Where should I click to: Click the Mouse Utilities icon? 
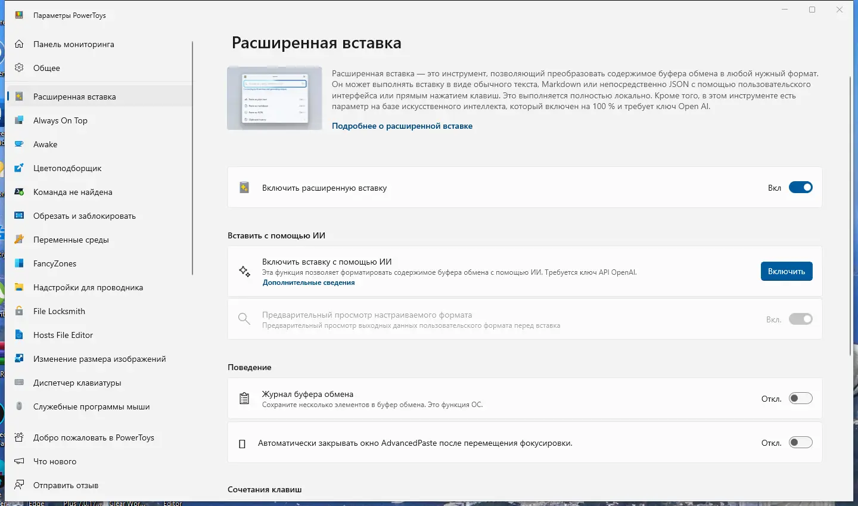pos(19,406)
